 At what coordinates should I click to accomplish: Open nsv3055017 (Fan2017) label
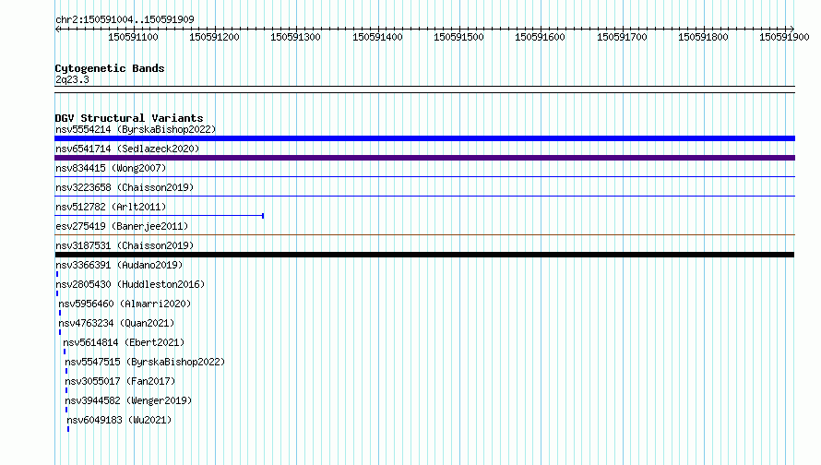(120, 381)
